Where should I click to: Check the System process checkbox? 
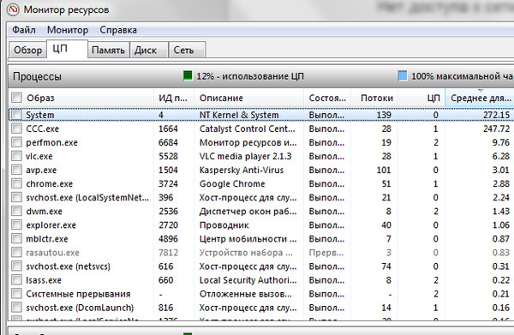point(16,115)
